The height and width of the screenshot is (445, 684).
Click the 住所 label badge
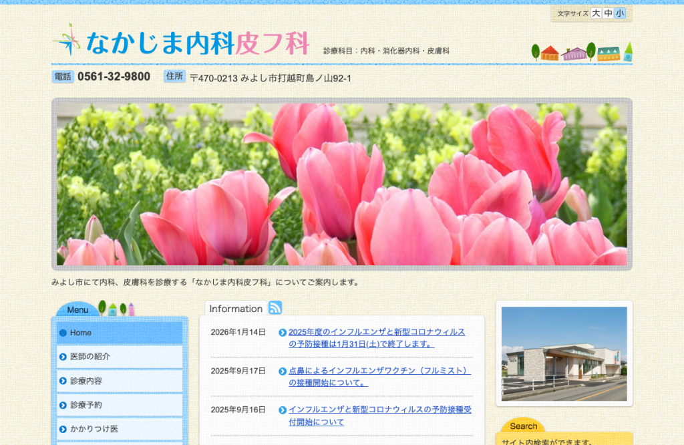[x=174, y=76]
